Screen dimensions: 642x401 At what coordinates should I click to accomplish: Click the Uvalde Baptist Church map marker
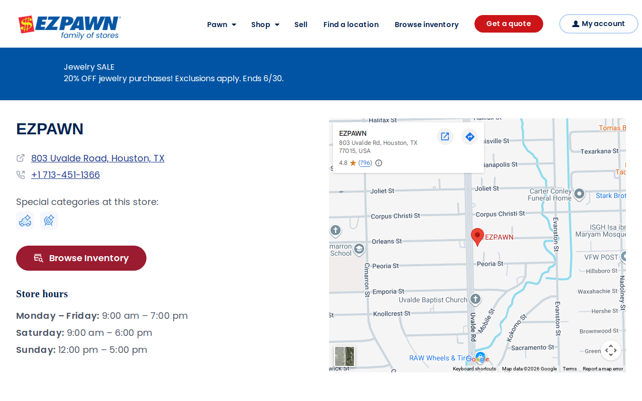tap(475, 299)
